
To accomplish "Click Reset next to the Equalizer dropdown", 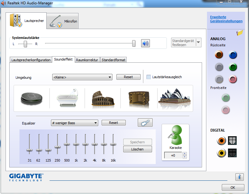I will pyautogui.click(x=114, y=123).
